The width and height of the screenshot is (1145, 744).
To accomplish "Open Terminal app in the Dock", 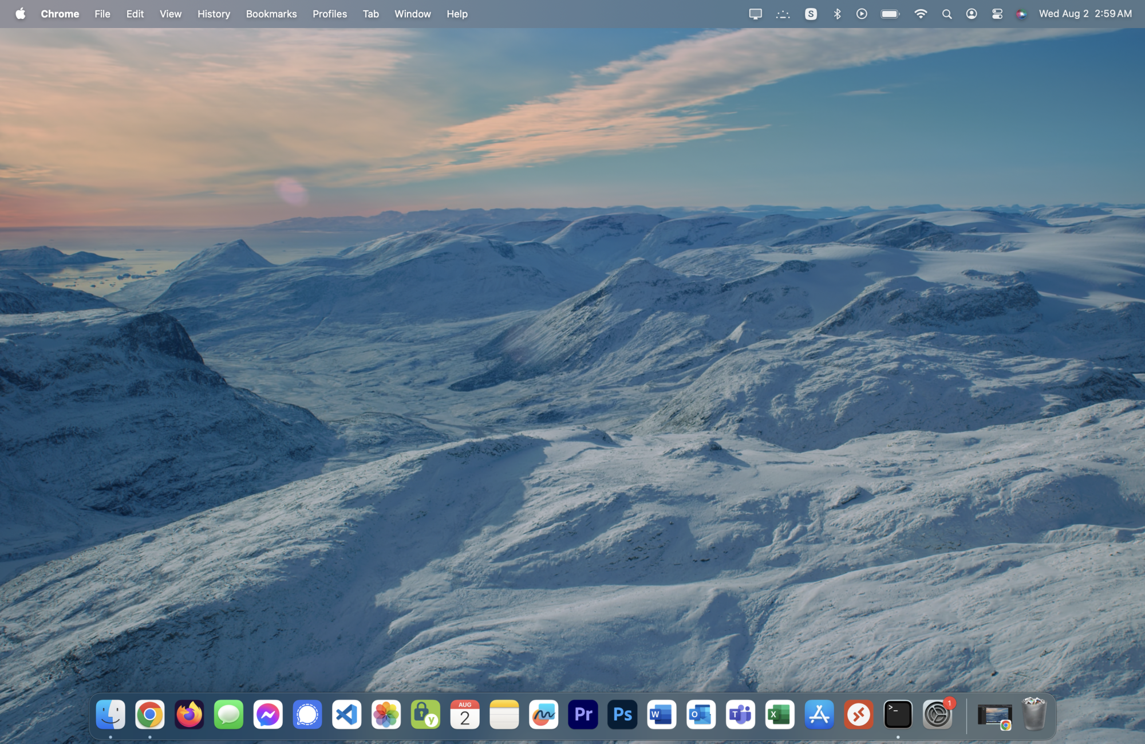I will pos(898,714).
